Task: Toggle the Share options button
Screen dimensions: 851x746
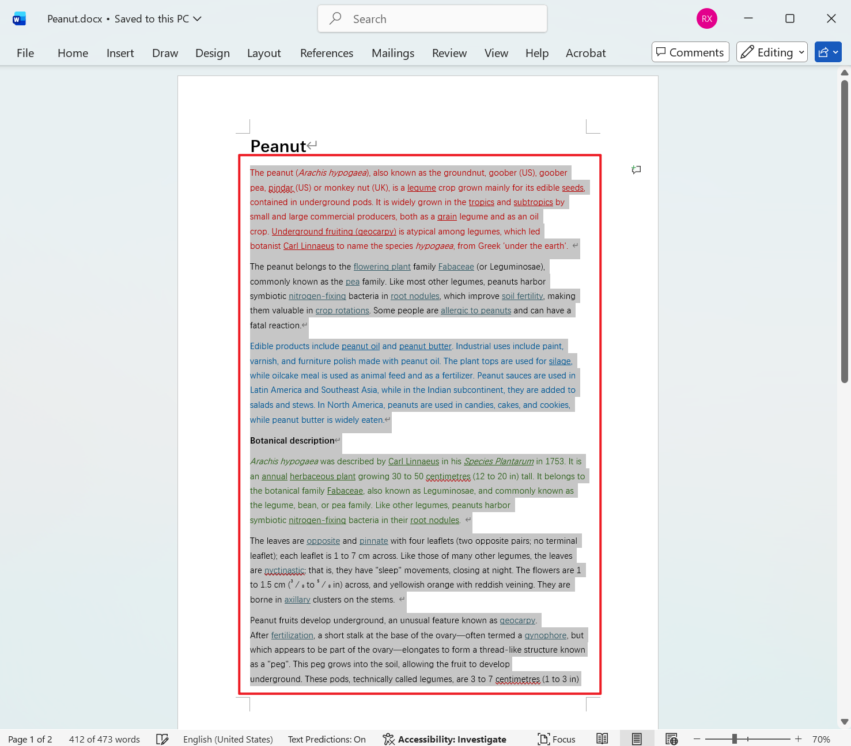Action: pos(824,52)
